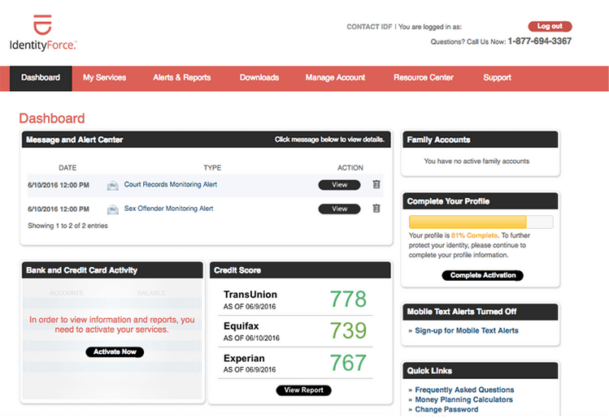Click the TransUnion score 778
The image size is (609, 418).
[348, 299]
